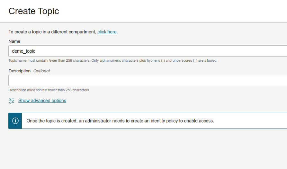Click the Name field label
Viewport: 287px width, 169px height.
point(14,41)
